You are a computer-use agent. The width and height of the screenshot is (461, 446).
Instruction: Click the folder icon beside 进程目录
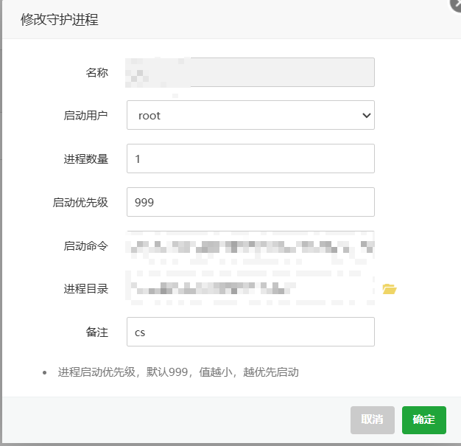click(390, 289)
